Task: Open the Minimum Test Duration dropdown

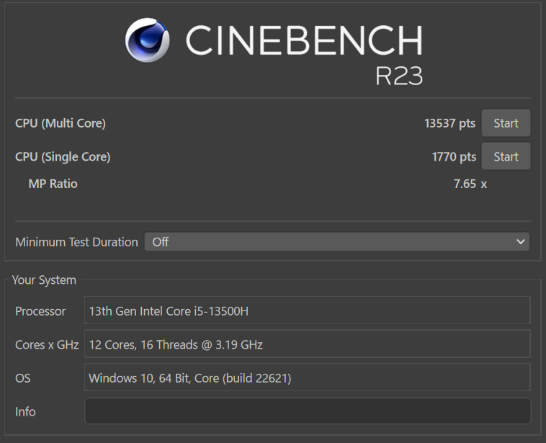Action: (336, 242)
